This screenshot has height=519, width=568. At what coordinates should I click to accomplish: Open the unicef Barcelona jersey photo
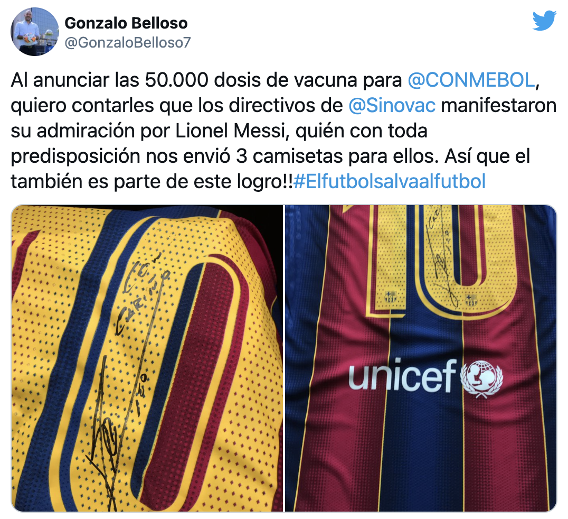pyautogui.click(x=421, y=358)
